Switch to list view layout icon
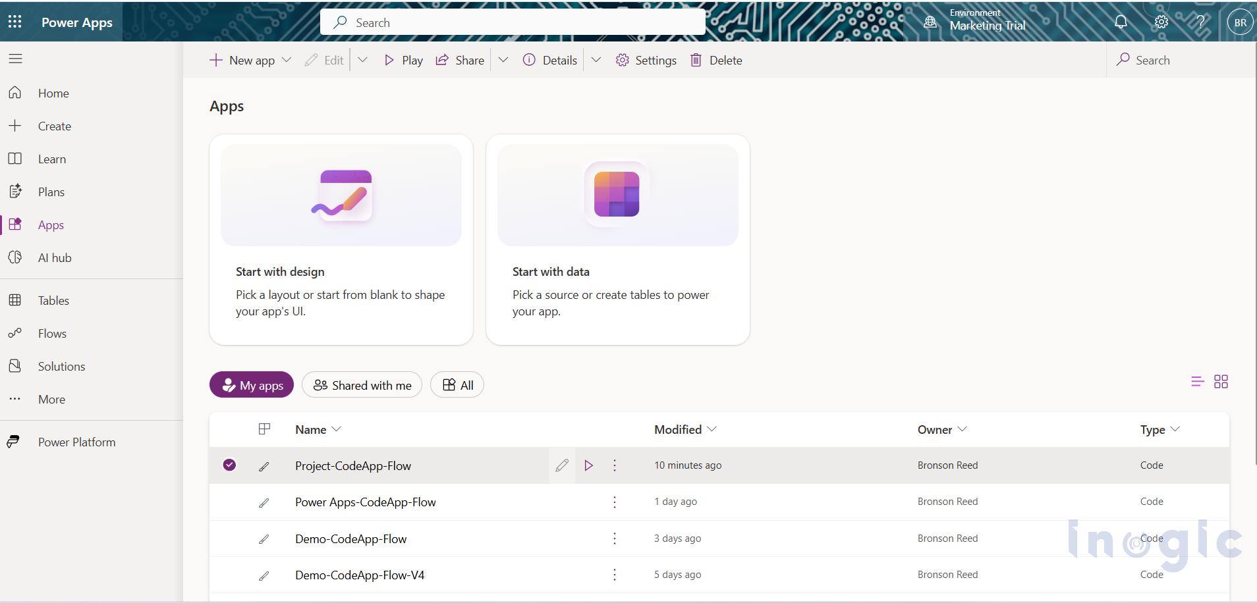Viewport: 1257px width, 603px height. coord(1197,382)
